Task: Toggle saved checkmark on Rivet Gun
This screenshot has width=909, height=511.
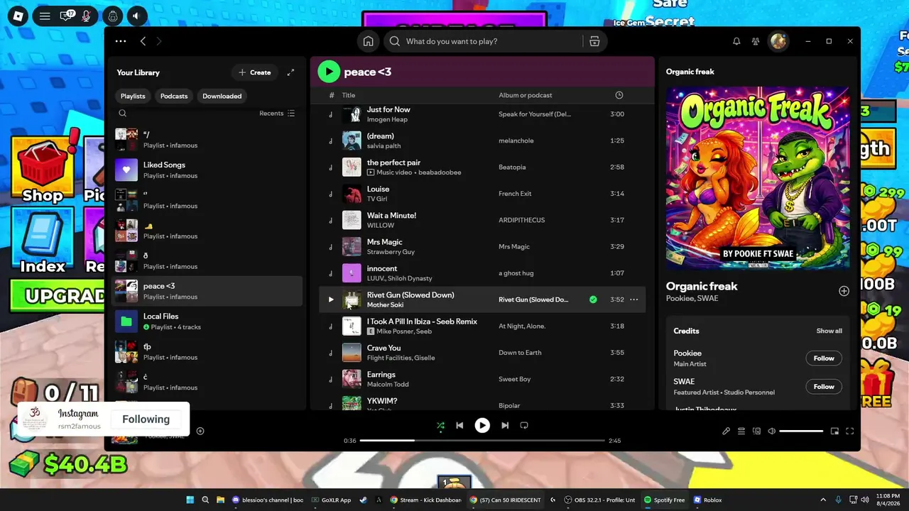Action: [x=593, y=300]
